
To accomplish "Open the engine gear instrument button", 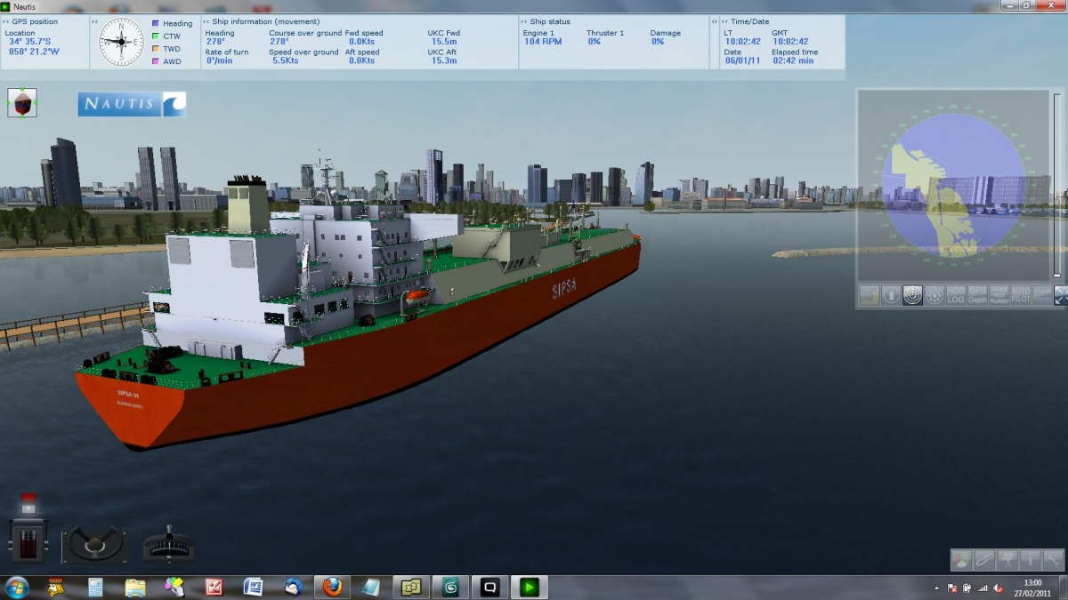I will [x=934, y=296].
